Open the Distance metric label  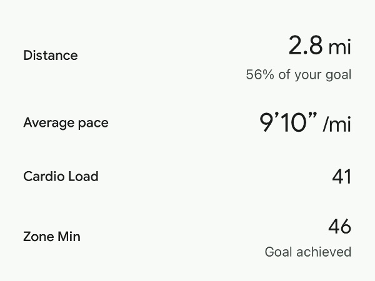[50, 56]
